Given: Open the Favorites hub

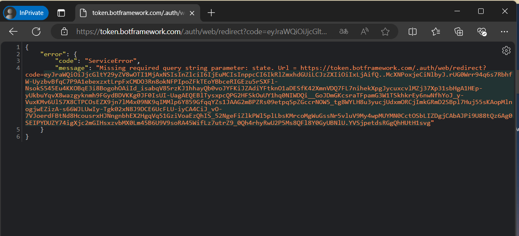Looking at the screenshot, I should [436, 32].
